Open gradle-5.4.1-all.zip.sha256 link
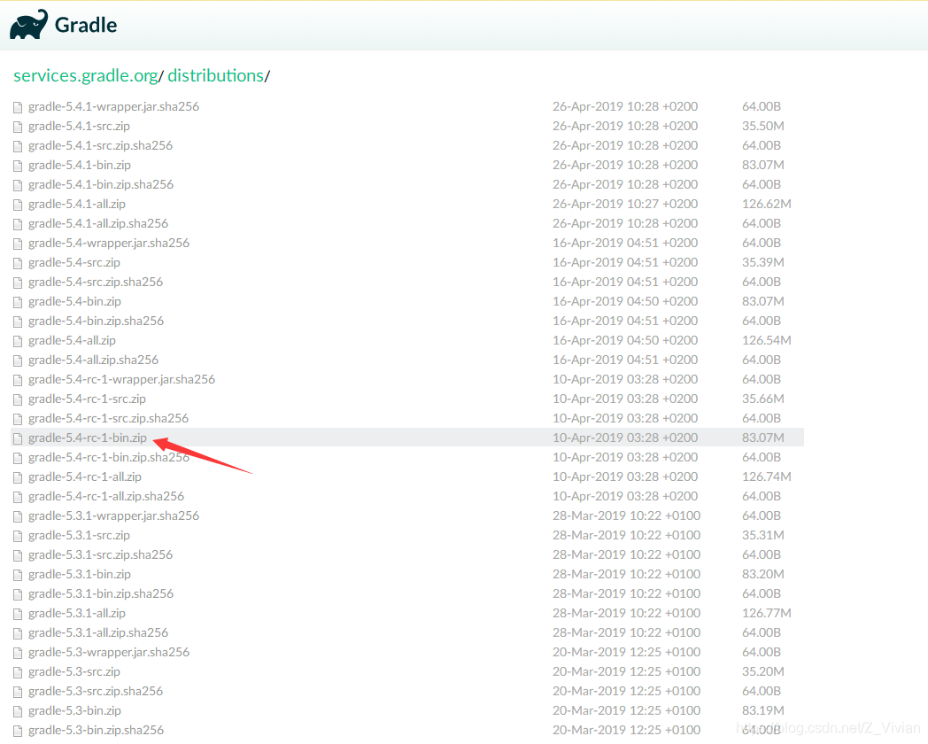The width and height of the screenshot is (928, 744). 98,224
